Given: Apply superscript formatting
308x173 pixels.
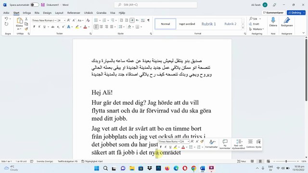Looking at the screenshot, I should [63, 27].
